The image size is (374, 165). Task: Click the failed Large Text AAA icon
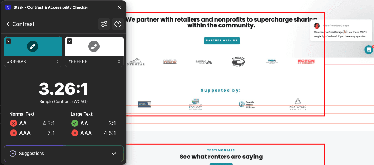pos(74,133)
